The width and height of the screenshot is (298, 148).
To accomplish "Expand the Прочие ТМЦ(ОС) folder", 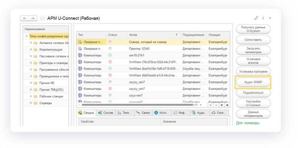I will coord(31,90).
